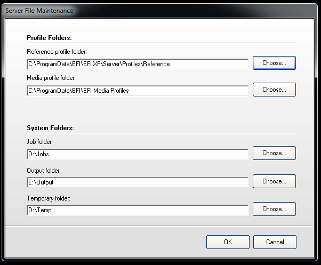Click Choose for Output folder
Image resolution: width=321 pixels, height=265 pixels.
[274, 181]
